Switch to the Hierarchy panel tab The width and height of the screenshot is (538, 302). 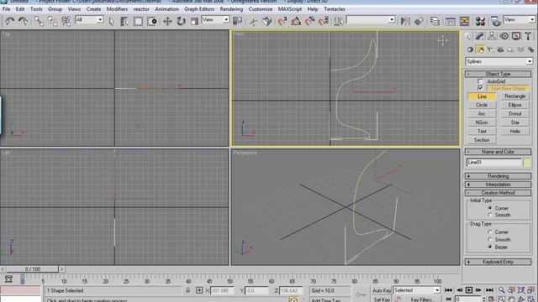tap(492, 36)
